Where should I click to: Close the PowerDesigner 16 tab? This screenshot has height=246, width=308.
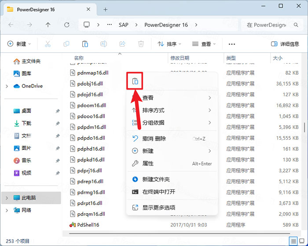click(88, 9)
